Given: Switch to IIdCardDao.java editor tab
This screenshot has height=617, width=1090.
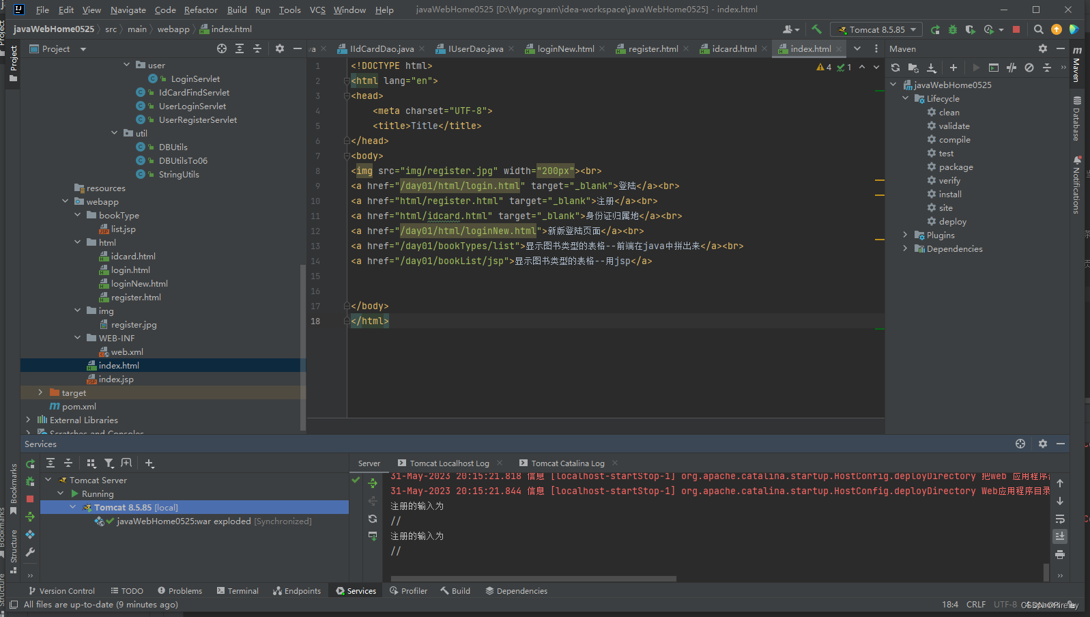Looking at the screenshot, I should tap(382, 48).
